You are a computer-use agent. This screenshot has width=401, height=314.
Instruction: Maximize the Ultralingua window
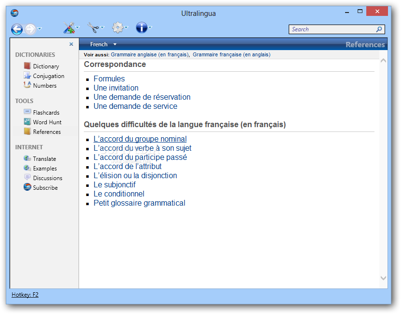pos(360,12)
